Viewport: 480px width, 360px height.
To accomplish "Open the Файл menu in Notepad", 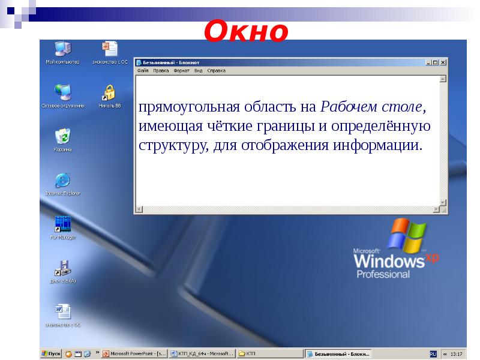I will [142, 70].
